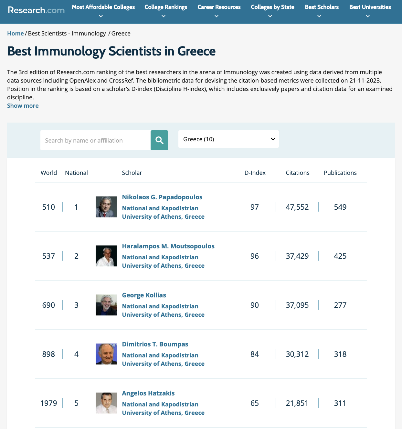Click the Best Universities chevron icon
Screen dimensions: 402x429
[x=367, y=15]
